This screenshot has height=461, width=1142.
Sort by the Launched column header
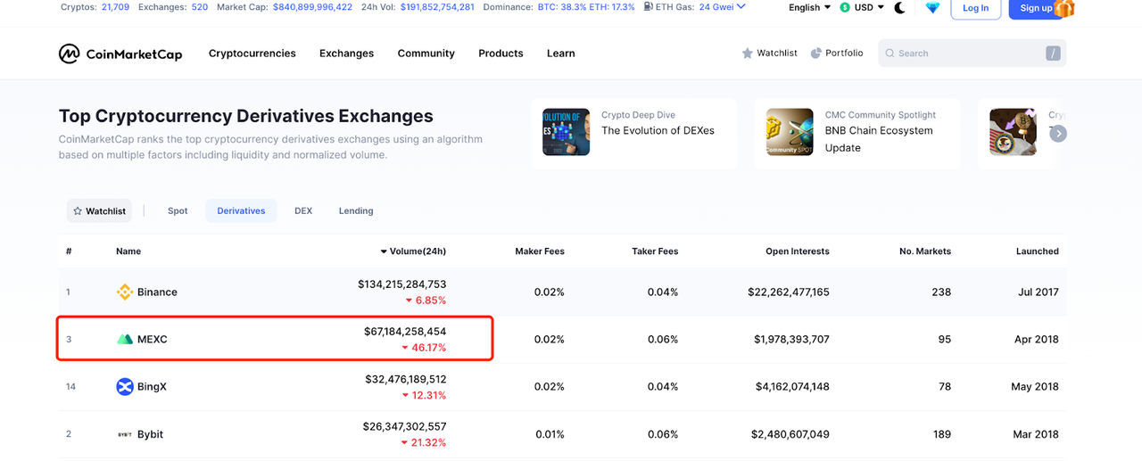coord(1038,251)
